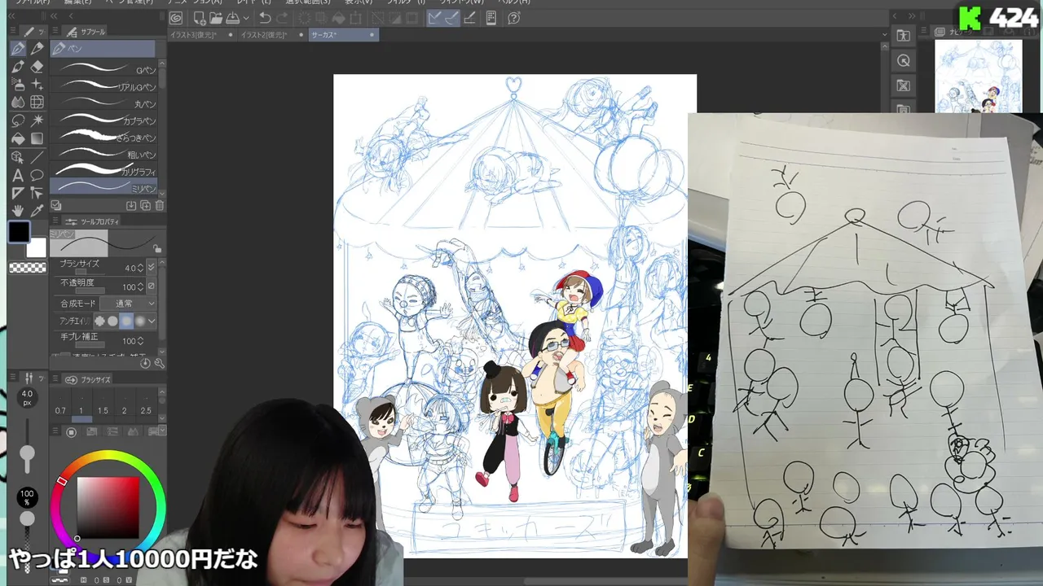Open CLIP STUDIO launcher icon
The height and width of the screenshot is (586, 1043).
point(176,18)
